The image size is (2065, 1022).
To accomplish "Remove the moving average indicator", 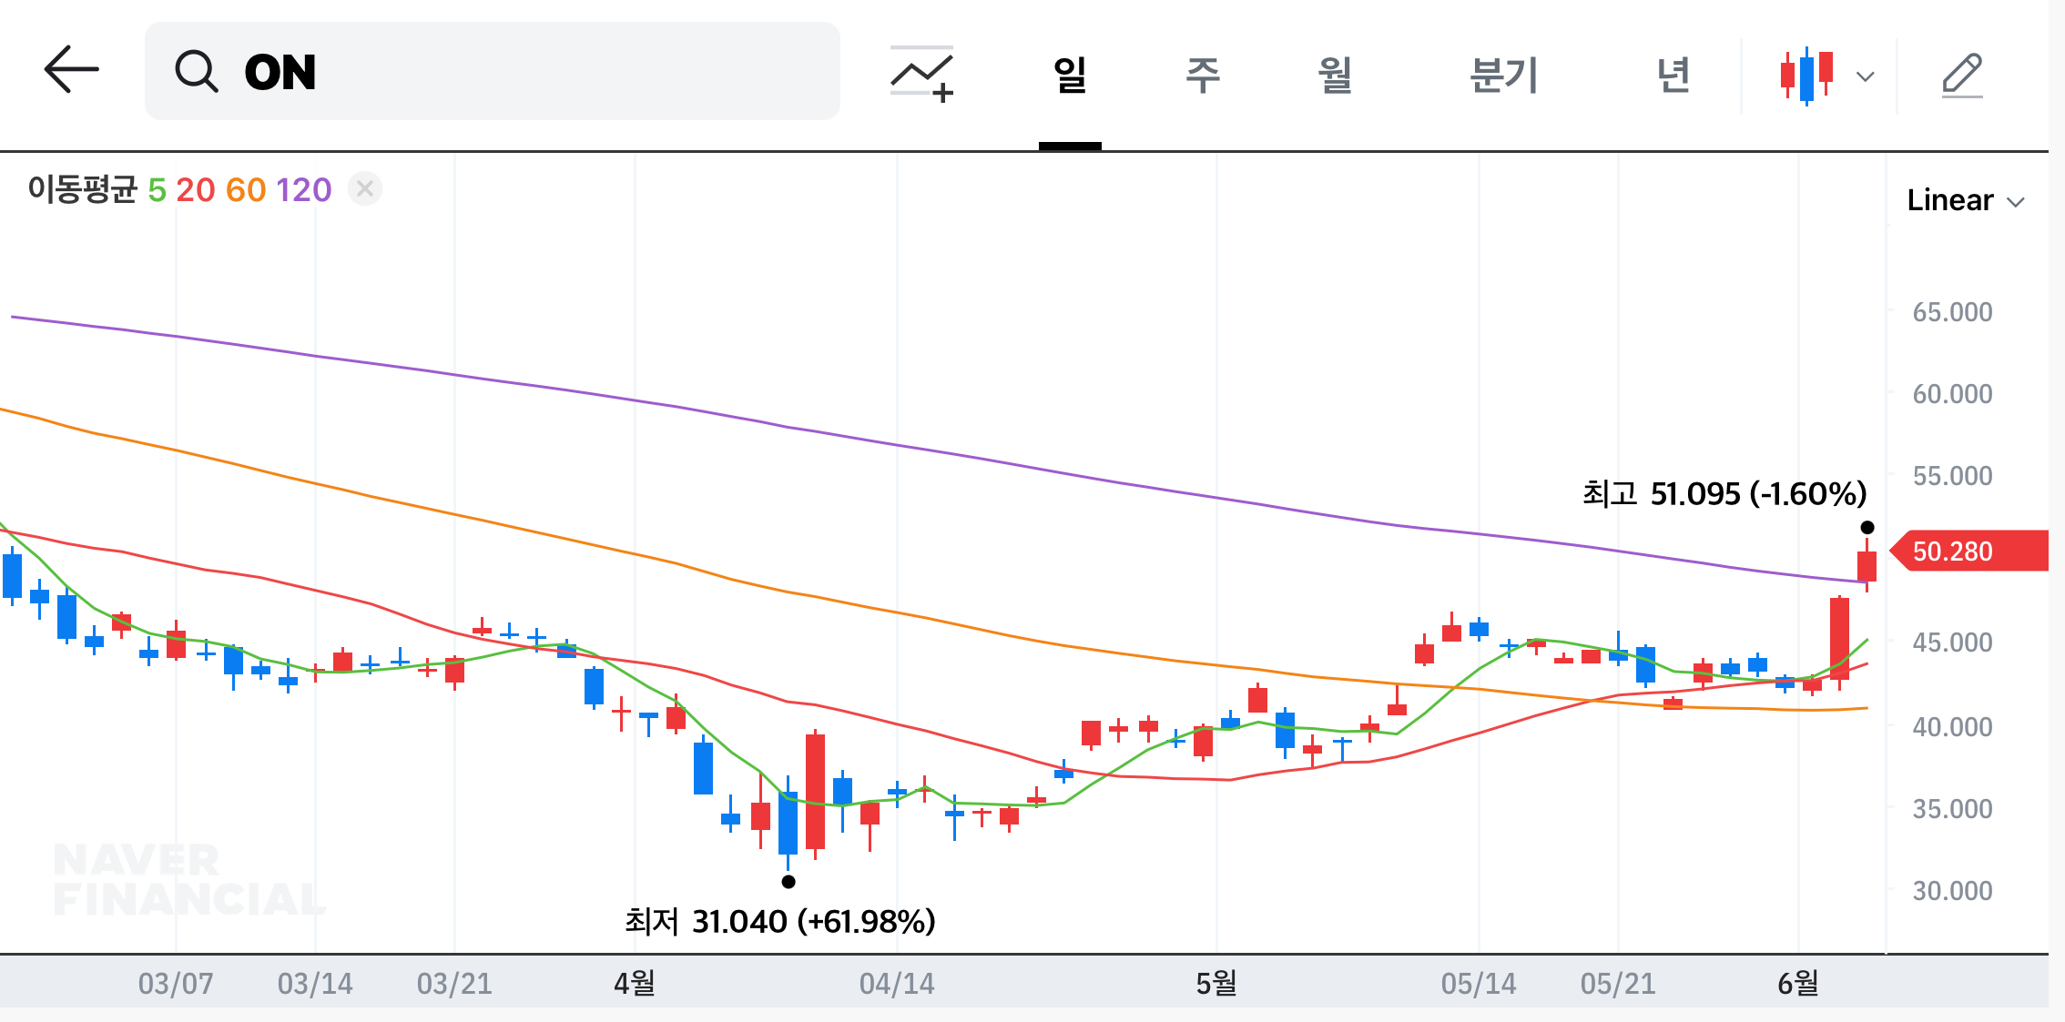I will click(365, 188).
